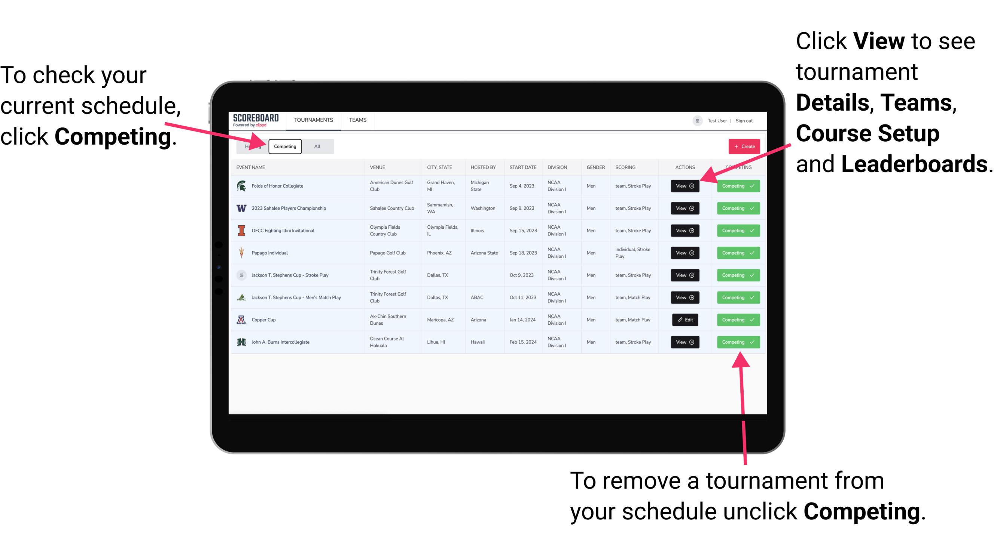Viewport: 994px width, 534px height.
Task: Click the View icon for John A. Burns Intercollegiate
Action: tap(683, 342)
